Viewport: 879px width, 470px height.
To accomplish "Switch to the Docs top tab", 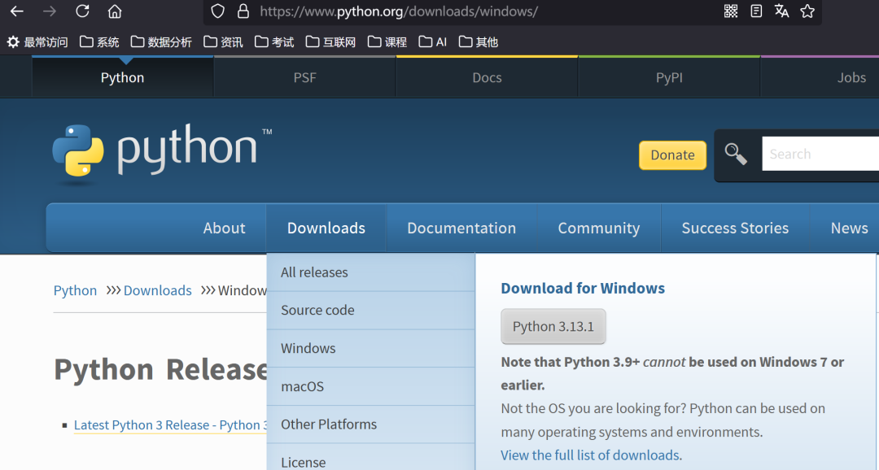I will click(x=488, y=77).
